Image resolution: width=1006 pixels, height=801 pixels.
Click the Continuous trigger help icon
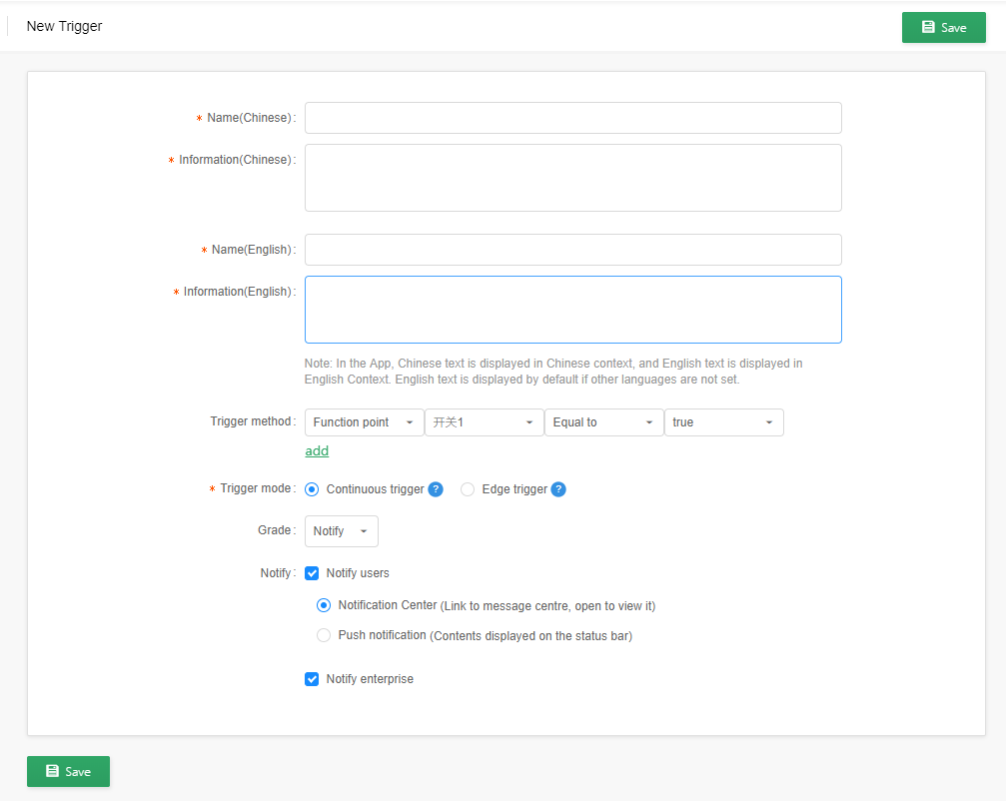pyautogui.click(x=436, y=489)
